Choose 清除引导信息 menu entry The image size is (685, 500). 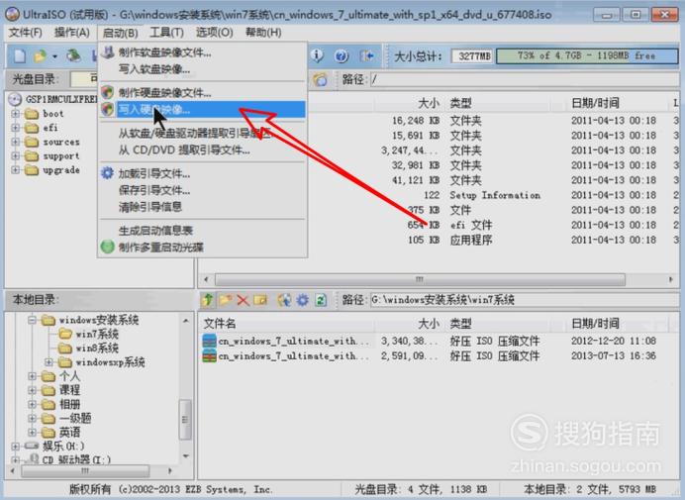click(203, 206)
